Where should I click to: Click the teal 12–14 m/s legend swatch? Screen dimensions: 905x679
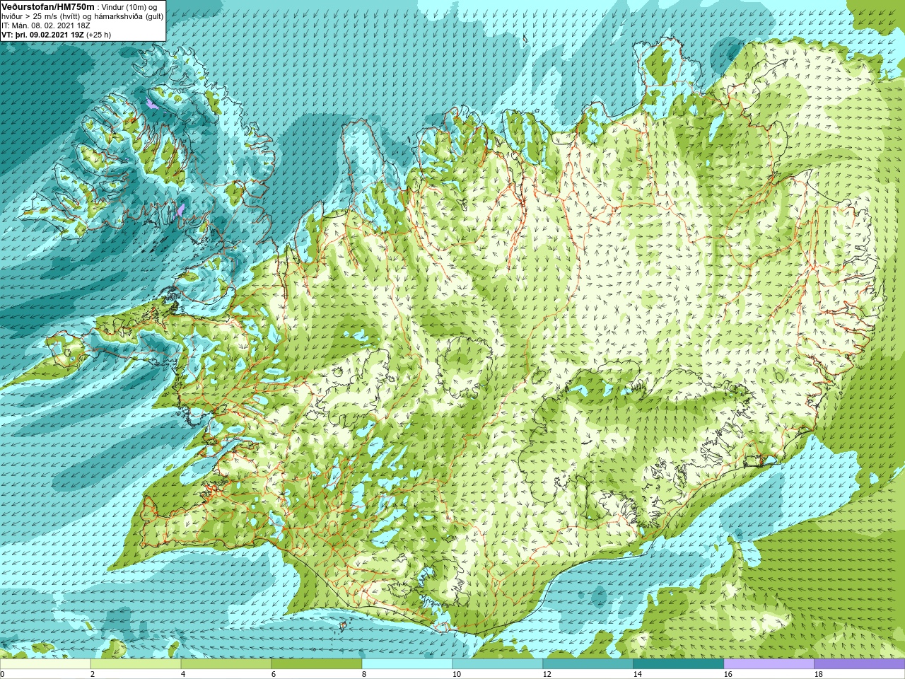click(x=588, y=664)
